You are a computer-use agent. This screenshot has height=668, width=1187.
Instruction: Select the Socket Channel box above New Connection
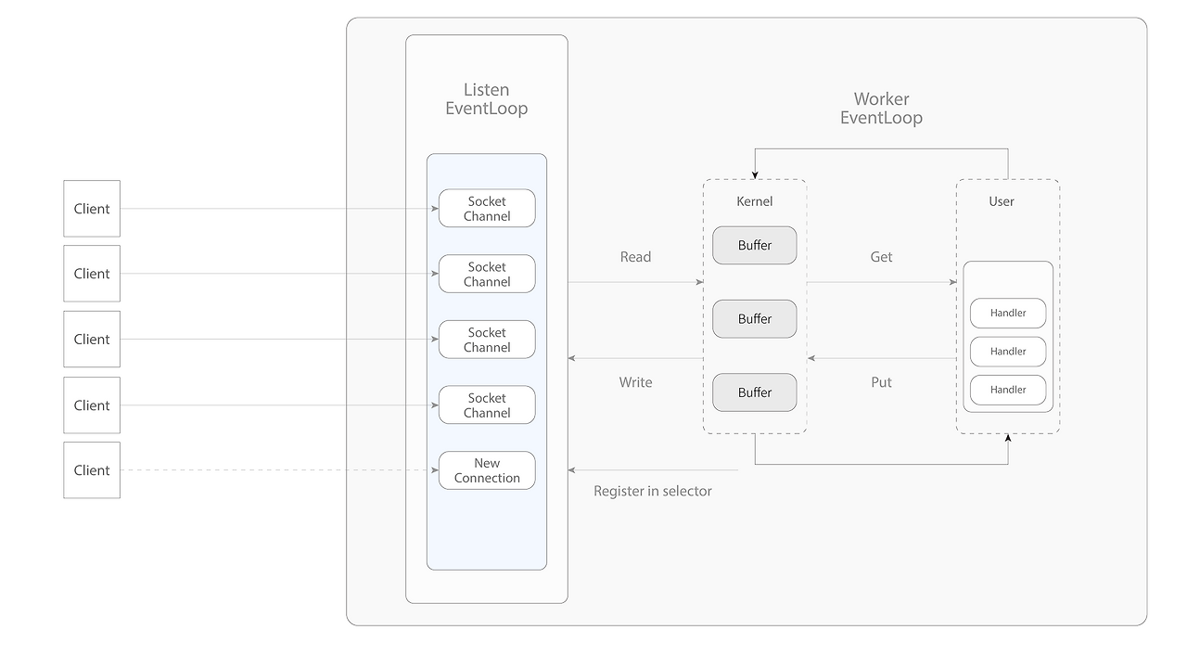487,405
